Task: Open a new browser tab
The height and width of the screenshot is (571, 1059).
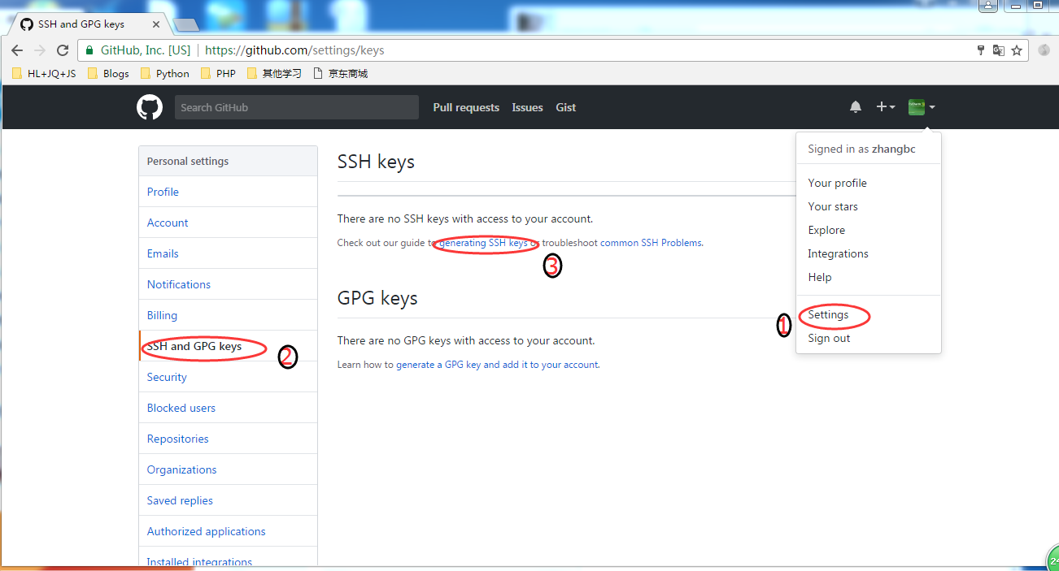Action: [x=185, y=24]
